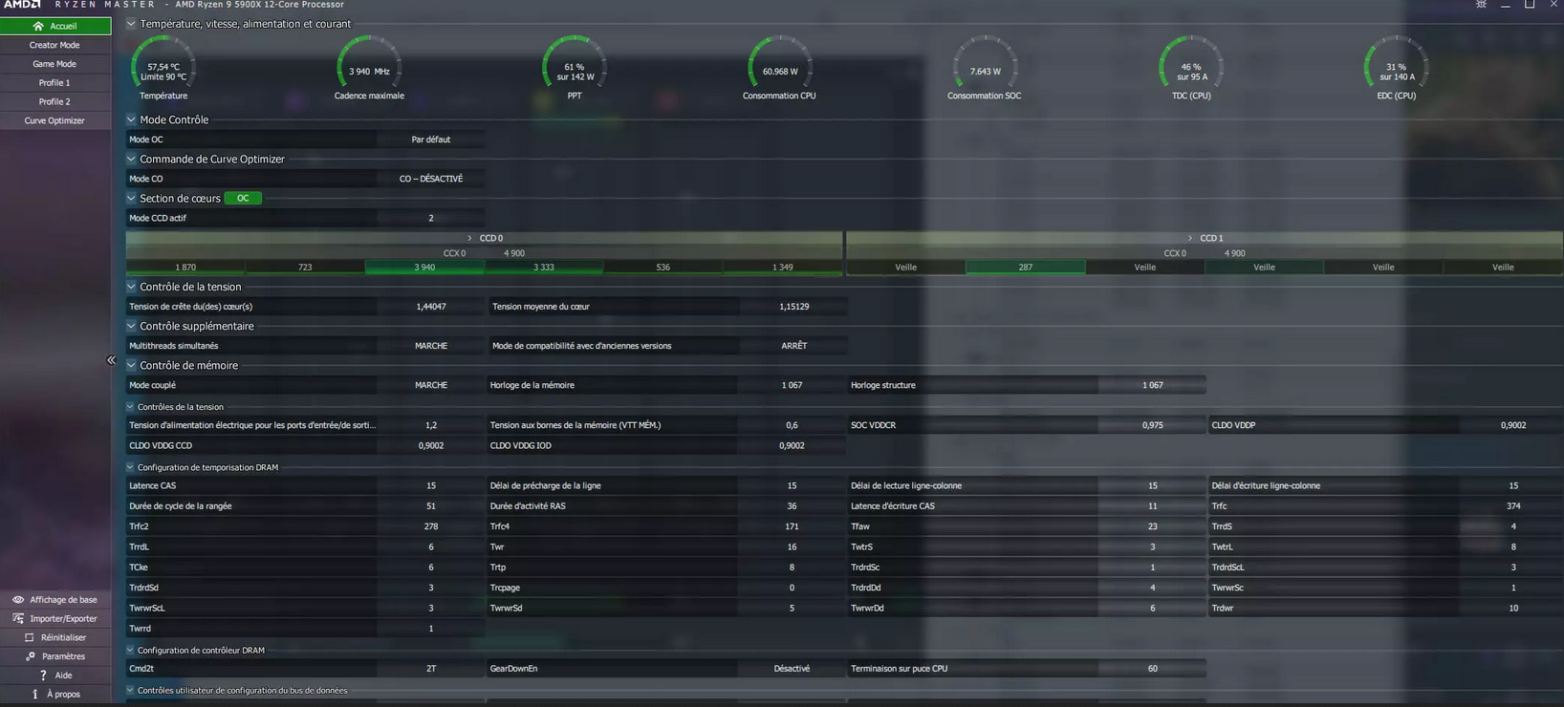This screenshot has width=1564, height=707.
Task: Click the Horloge de la mémoire value 1 067
Action: click(x=792, y=385)
